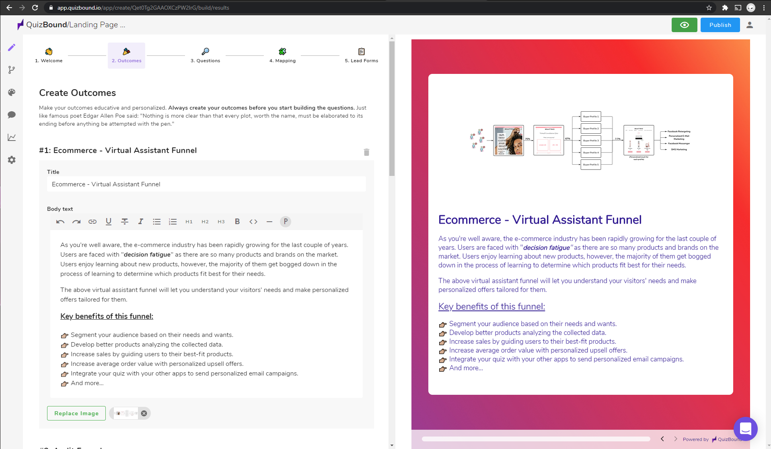Screen dimensions: 771x449
Task: Insert a link with the link icon
Action: click(93, 222)
